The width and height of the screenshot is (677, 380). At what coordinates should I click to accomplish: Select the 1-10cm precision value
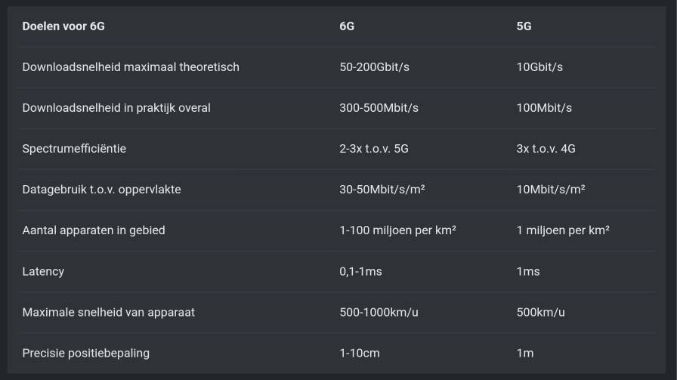coord(359,353)
